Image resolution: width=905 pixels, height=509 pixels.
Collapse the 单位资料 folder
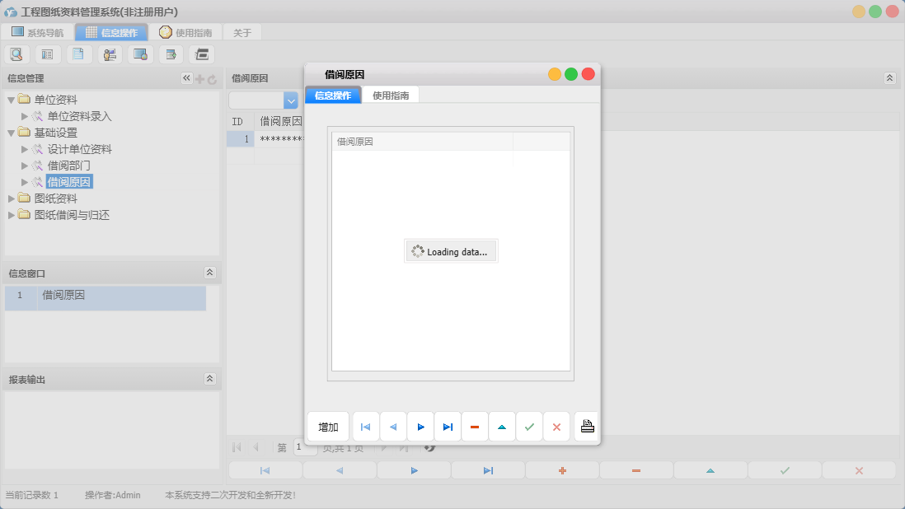[12, 100]
